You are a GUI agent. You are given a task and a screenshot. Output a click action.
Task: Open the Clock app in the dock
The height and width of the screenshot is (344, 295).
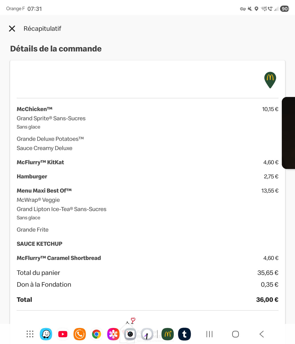(147, 334)
